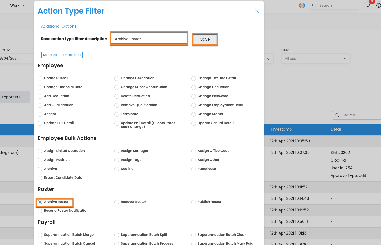Click the Timestamp column header
Image resolution: width=381 pixels, height=245 pixels.
coord(281,129)
